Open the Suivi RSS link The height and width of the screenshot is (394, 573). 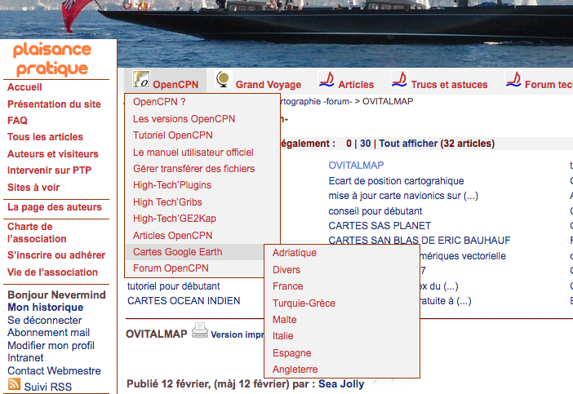tap(48, 387)
